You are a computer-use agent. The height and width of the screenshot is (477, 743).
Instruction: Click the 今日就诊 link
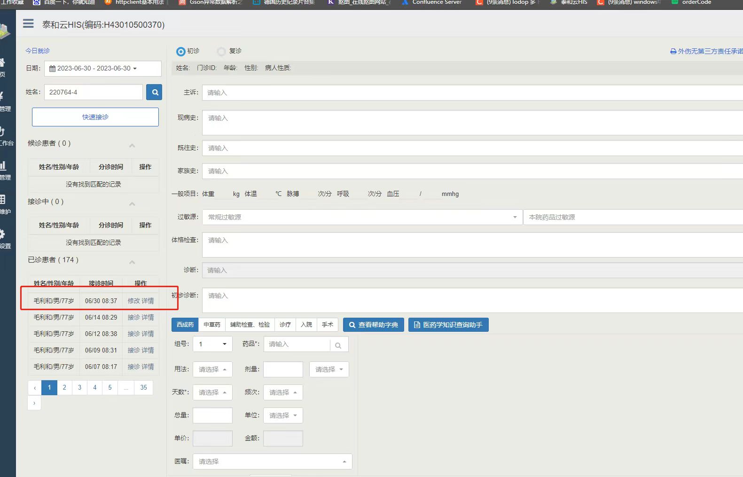click(38, 51)
